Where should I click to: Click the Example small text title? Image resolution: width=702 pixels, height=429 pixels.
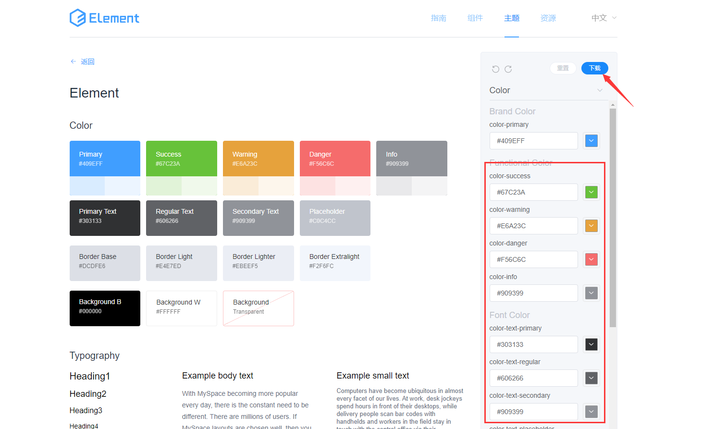[x=373, y=376]
